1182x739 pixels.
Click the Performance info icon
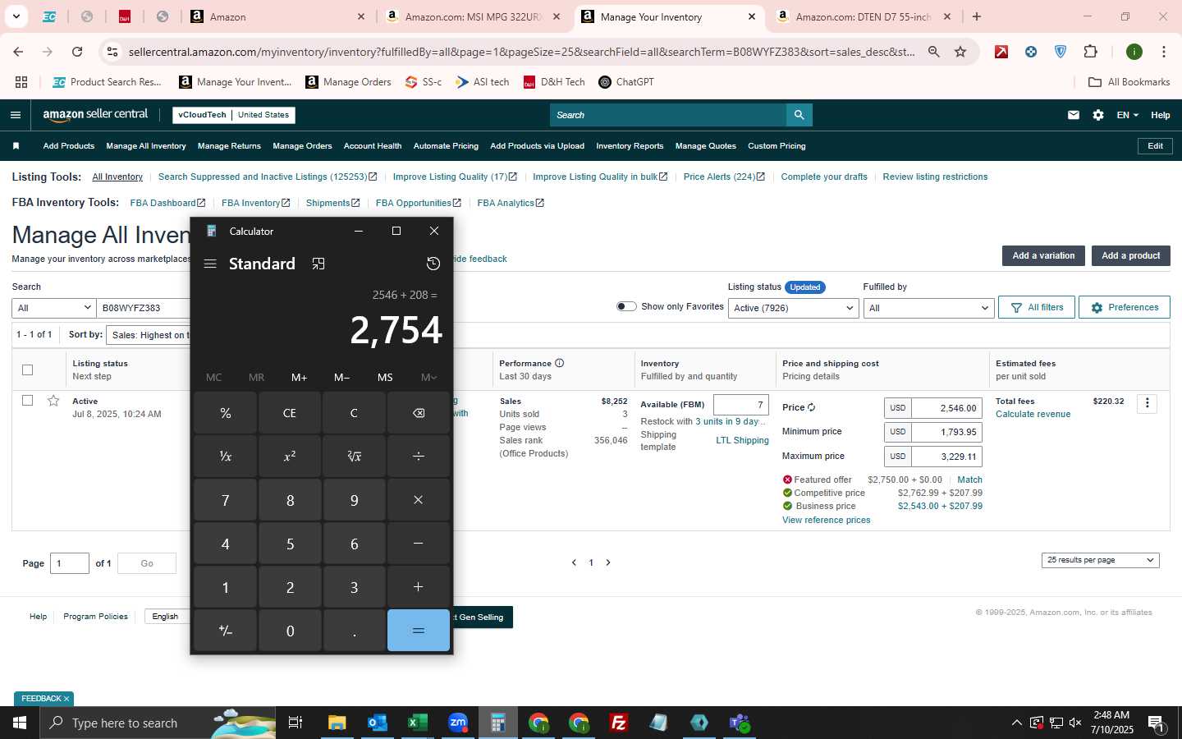tap(559, 363)
